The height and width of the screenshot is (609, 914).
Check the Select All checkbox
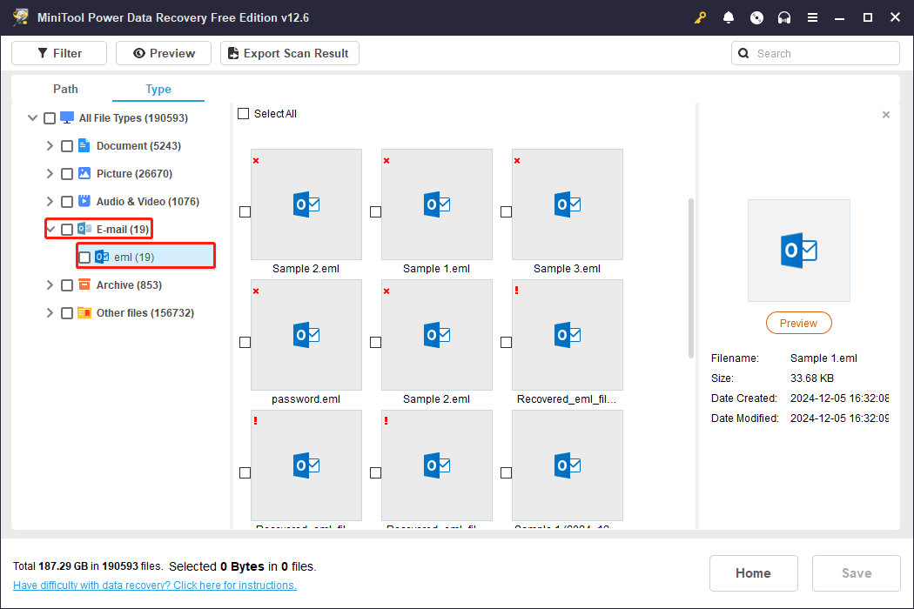pos(243,113)
